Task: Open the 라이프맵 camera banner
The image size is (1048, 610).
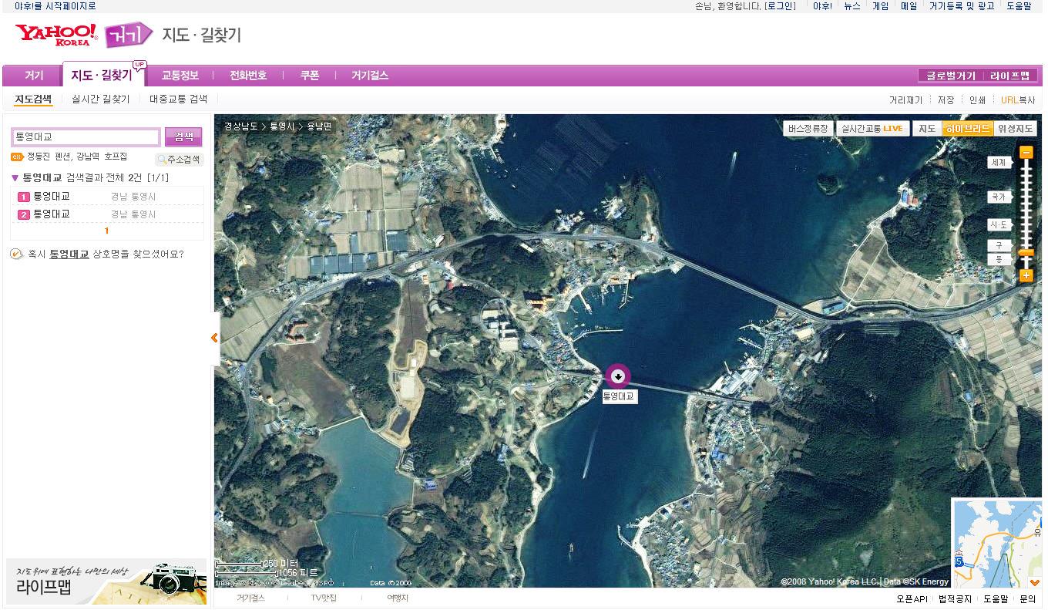Action: coord(106,581)
